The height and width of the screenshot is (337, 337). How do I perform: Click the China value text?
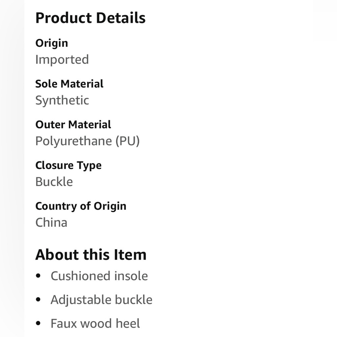tap(51, 222)
